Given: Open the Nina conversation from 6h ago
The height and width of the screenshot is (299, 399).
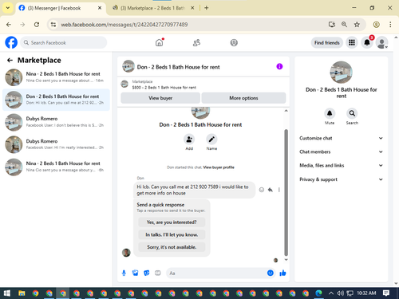Looking at the screenshot, I should coord(56,167).
